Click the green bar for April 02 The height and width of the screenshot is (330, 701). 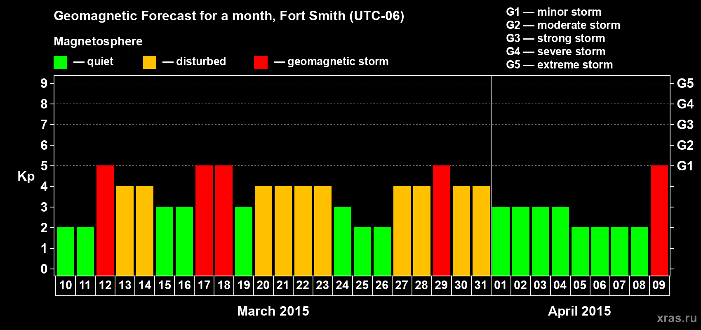(521, 241)
